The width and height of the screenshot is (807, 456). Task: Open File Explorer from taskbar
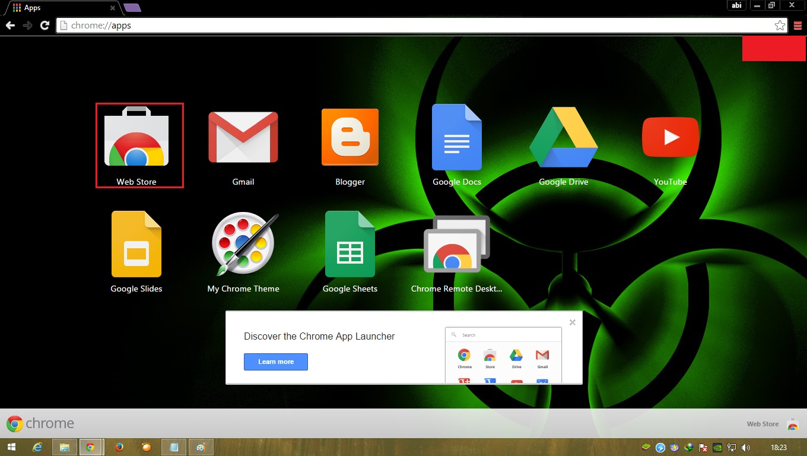[x=65, y=447]
